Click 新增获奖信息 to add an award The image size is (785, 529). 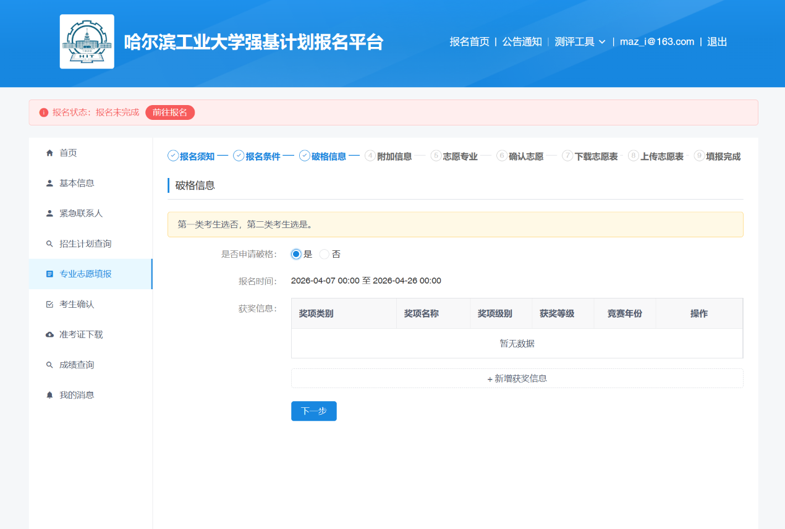click(x=517, y=378)
